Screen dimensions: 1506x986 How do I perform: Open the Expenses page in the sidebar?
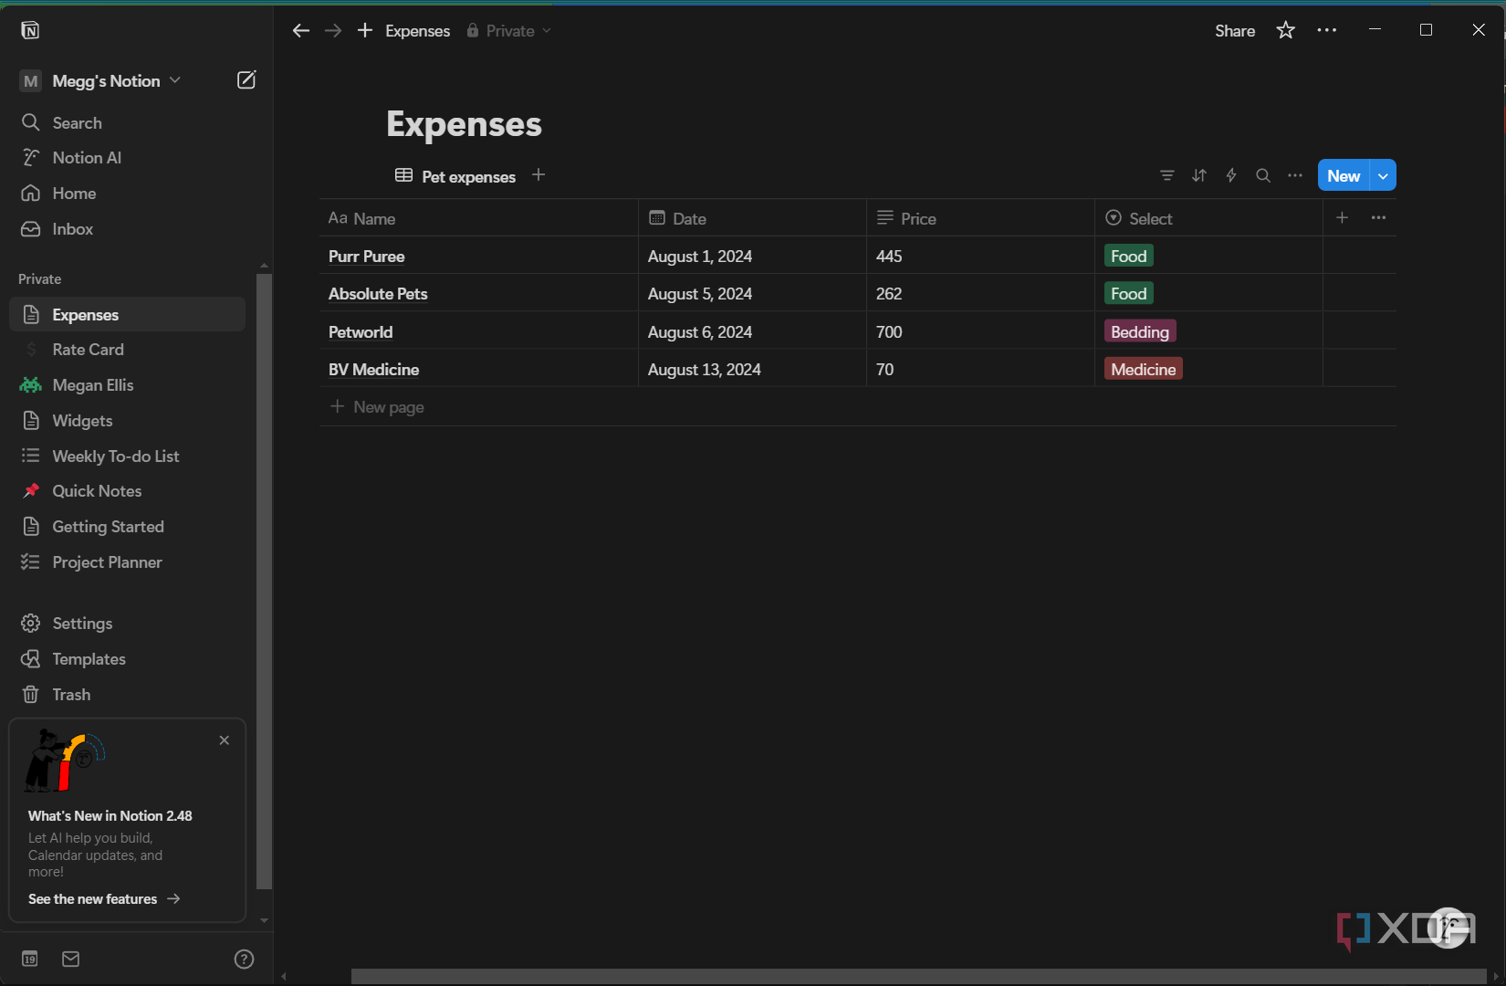[128, 314]
